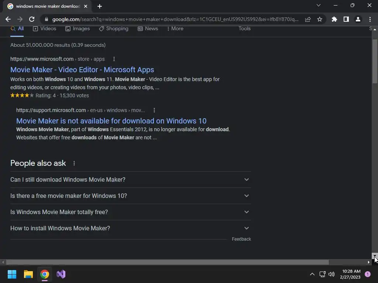Expand "Is Windows Movie Maker totally free?"

130,212
